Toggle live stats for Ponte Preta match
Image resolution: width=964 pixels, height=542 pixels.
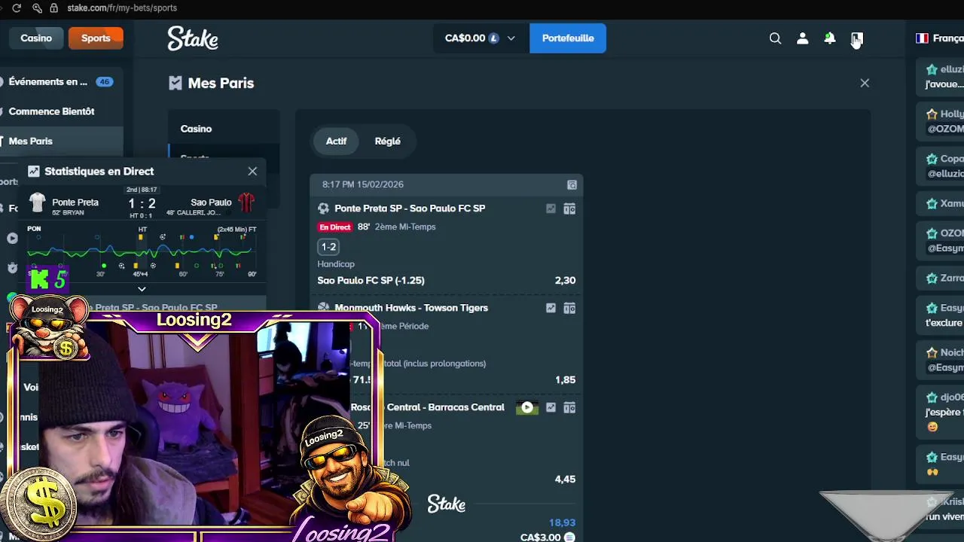pyautogui.click(x=551, y=209)
